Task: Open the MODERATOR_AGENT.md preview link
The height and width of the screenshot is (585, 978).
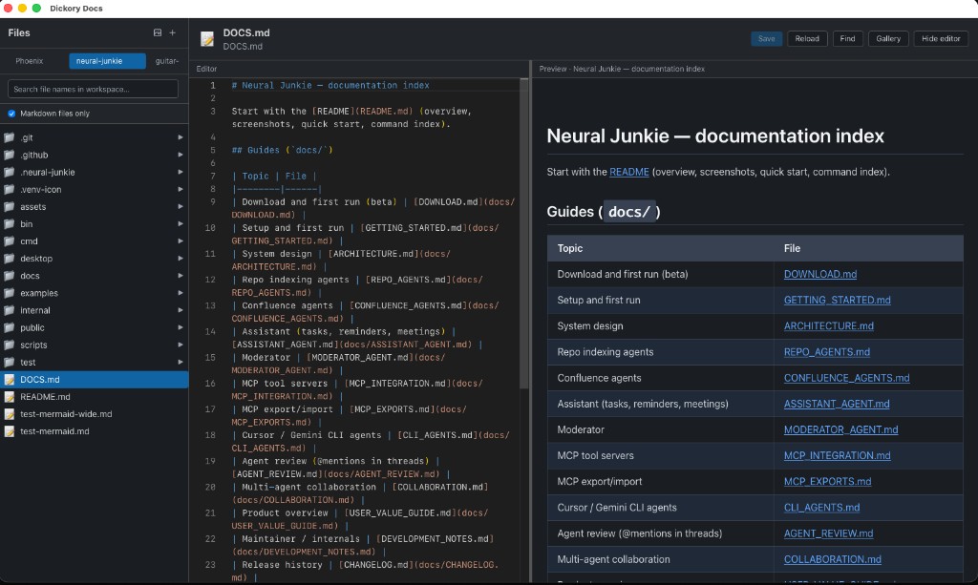Action: coord(840,429)
